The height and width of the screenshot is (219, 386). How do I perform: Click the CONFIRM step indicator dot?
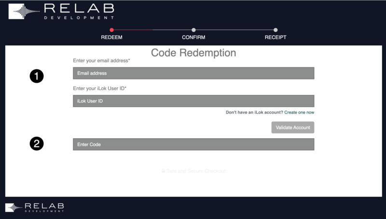[193, 30]
